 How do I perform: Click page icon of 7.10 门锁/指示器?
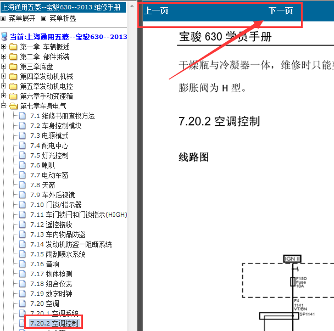[x=23, y=205]
